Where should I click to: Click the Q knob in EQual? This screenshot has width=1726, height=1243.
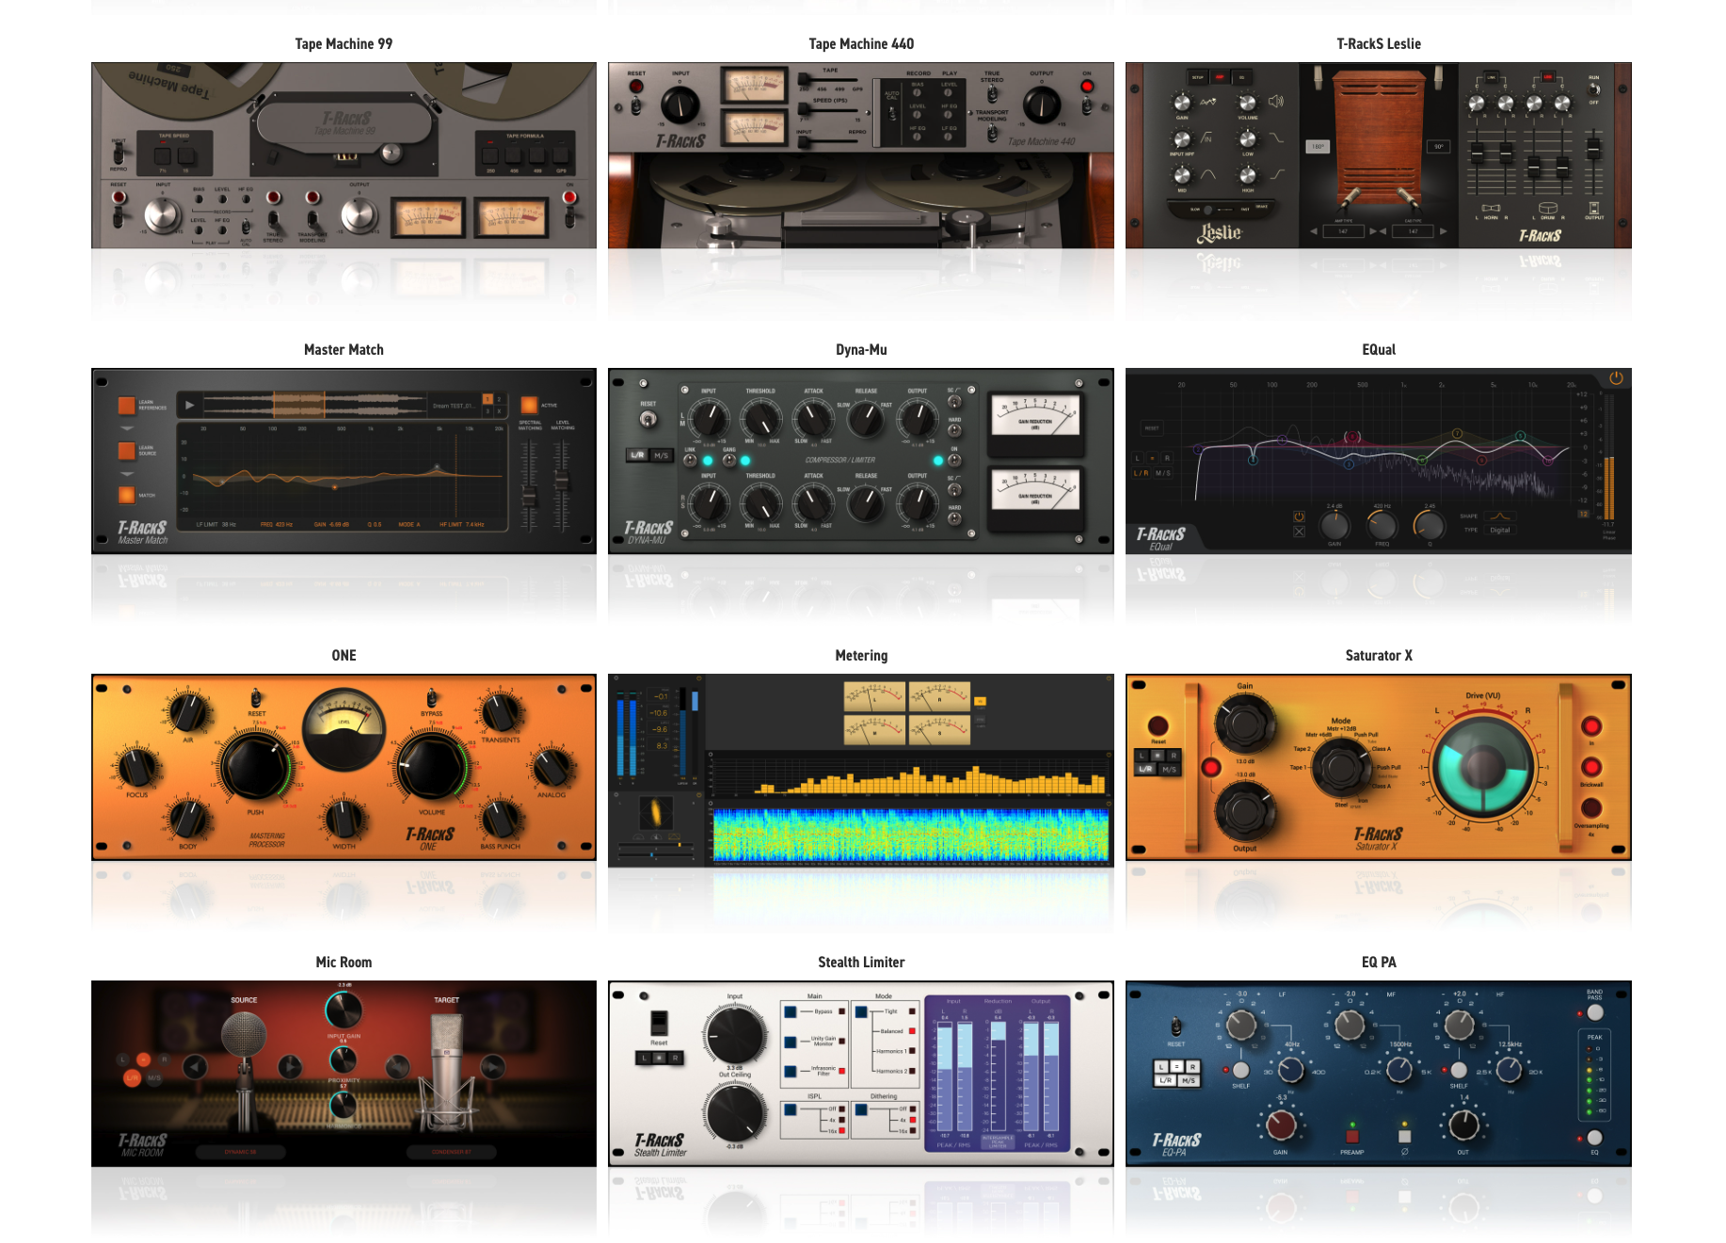pyautogui.click(x=1430, y=525)
